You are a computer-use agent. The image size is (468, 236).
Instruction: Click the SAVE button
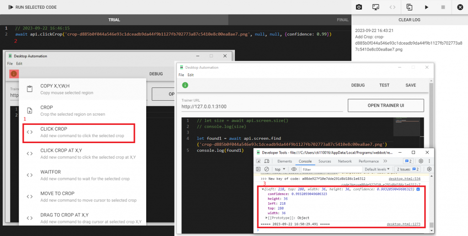click(411, 85)
